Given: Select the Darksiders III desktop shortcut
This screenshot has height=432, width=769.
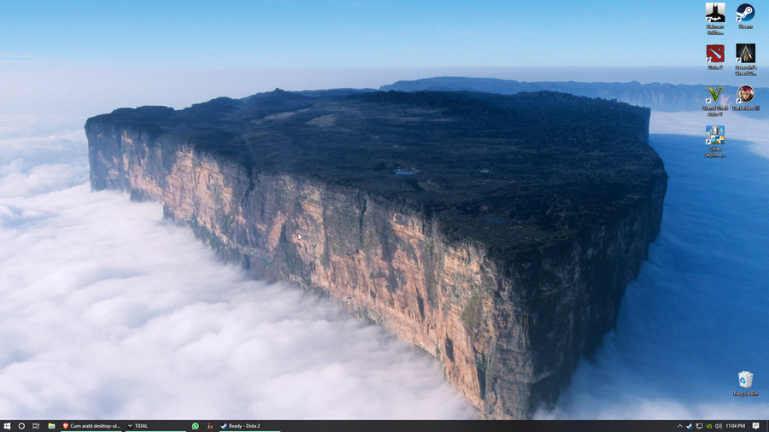Looking at the screenshot, I should coord(745,95).
